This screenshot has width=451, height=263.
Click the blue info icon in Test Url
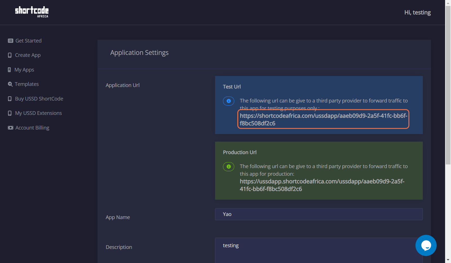point(229,101)
